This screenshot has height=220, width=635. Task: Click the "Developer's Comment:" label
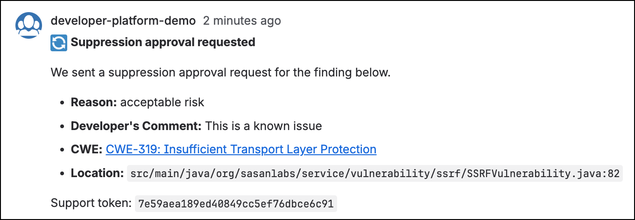pos(136,126)
